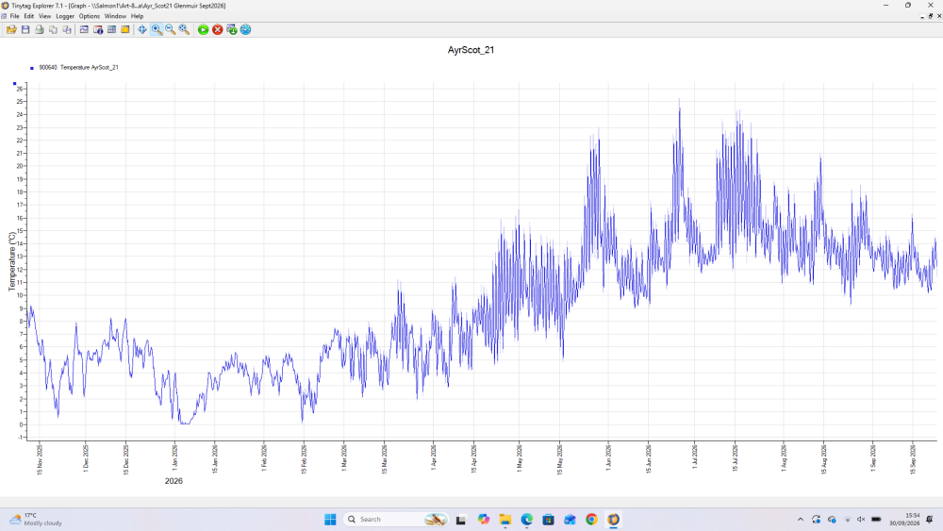Open Google Chrome from the taskbar
The width and height of the screenshot is (943, 531).
pos(591,520)
